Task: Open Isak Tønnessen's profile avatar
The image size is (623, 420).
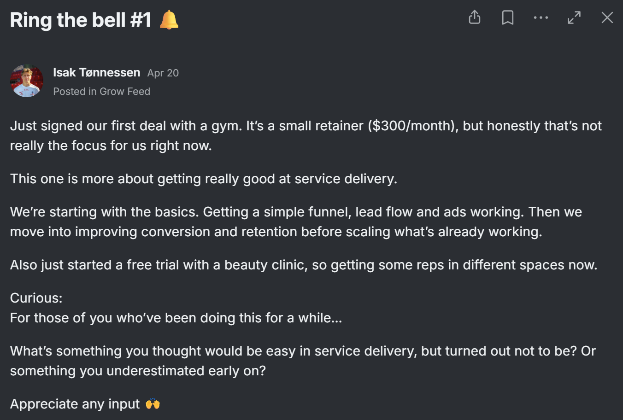Action: pos(27,81)
